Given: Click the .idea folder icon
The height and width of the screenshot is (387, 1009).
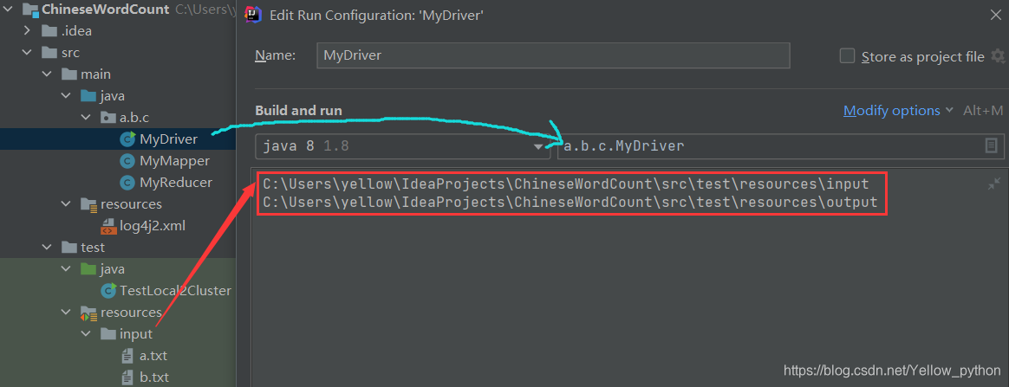Looking at the screenshot, I should click(49, 30).
